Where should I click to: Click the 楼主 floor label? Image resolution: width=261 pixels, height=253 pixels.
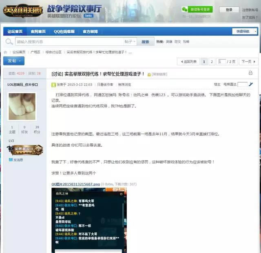click(217, 85)
